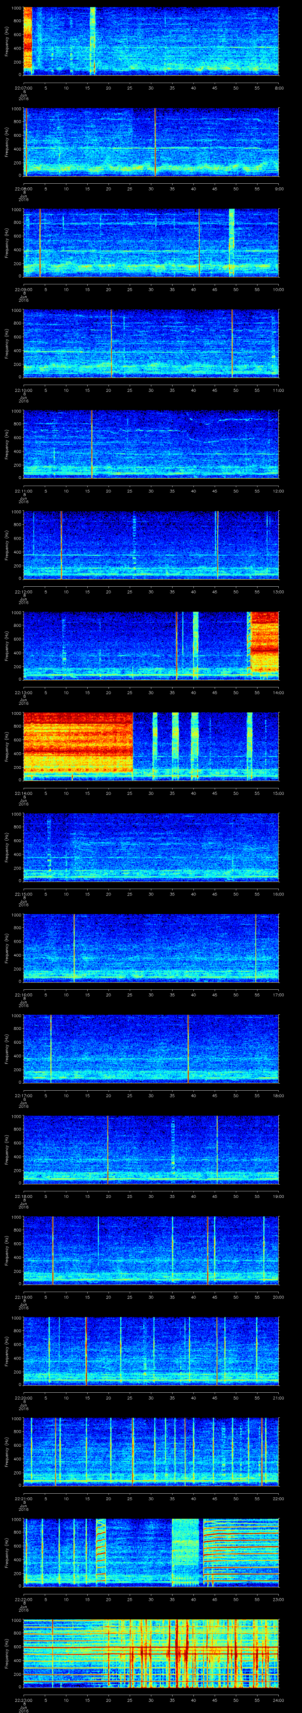Select the 22:09:00 start time label

pyautogui.click(x=23, y=289)
